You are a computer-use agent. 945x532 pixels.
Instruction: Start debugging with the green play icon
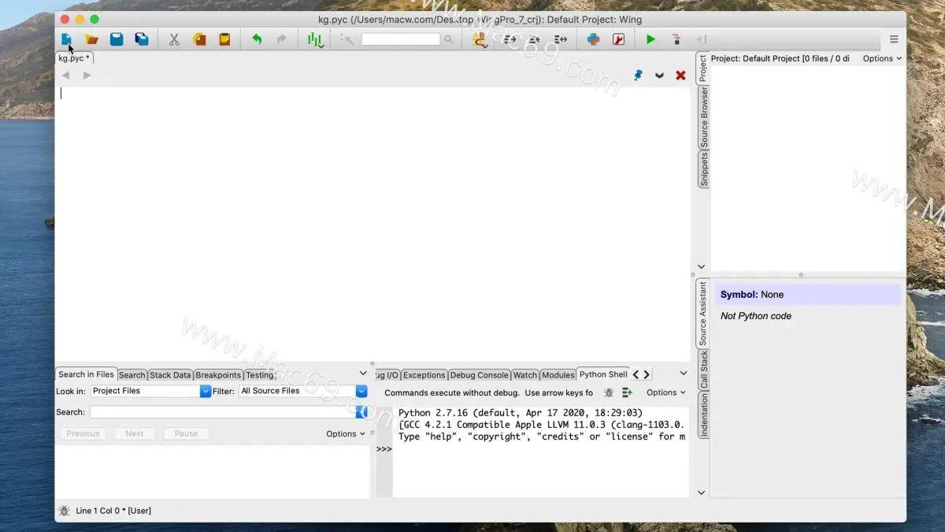click(x=650, y=39)
